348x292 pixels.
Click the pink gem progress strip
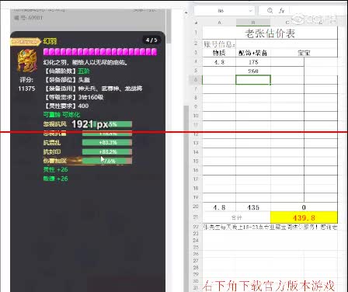100,52
